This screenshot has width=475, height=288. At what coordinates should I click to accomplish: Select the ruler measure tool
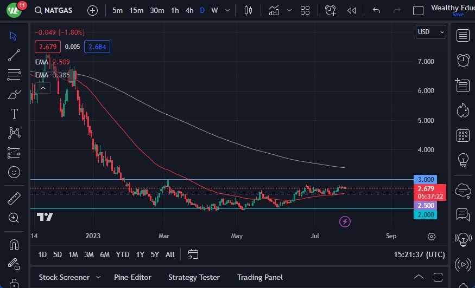click(x=14, y=198)
